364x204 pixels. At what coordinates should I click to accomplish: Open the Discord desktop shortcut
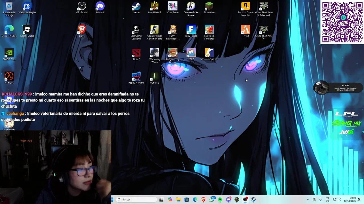point(100,8)
